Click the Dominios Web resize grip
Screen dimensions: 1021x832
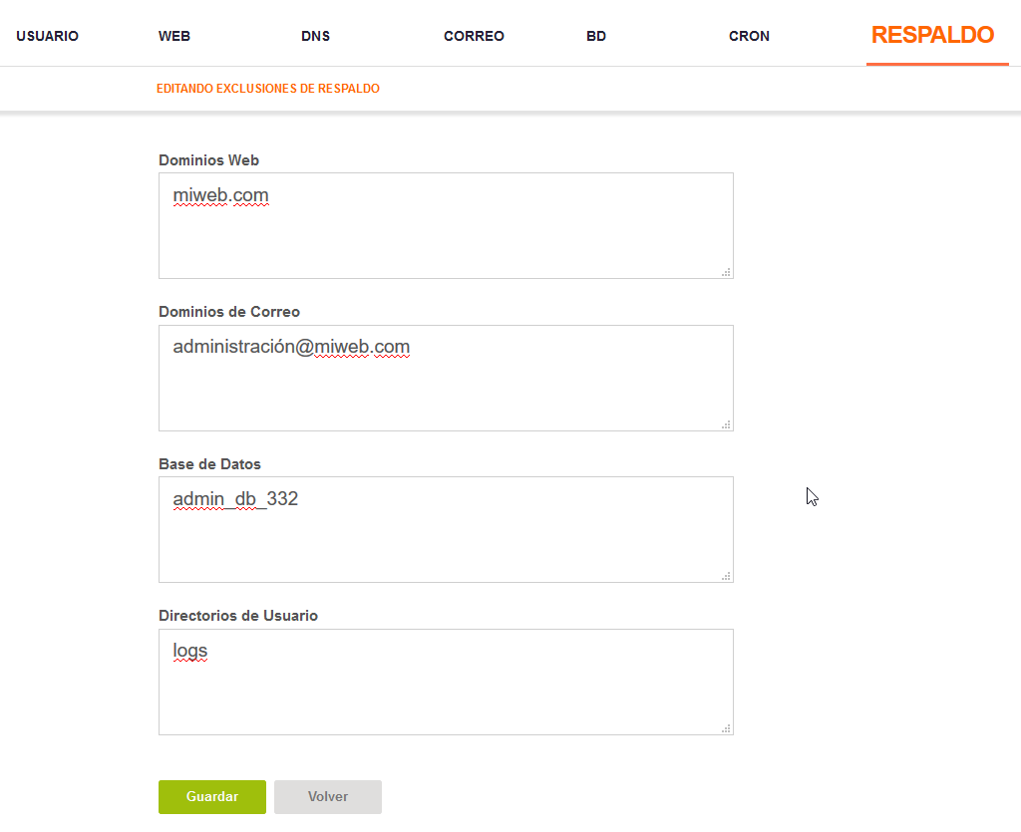click(726, 272)
